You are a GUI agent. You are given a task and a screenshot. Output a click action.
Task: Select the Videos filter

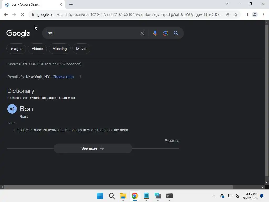[37, 49]
